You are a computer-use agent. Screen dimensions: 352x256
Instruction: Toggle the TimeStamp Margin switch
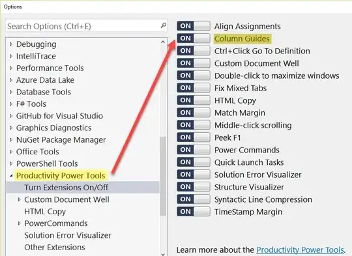pos(194,212)
